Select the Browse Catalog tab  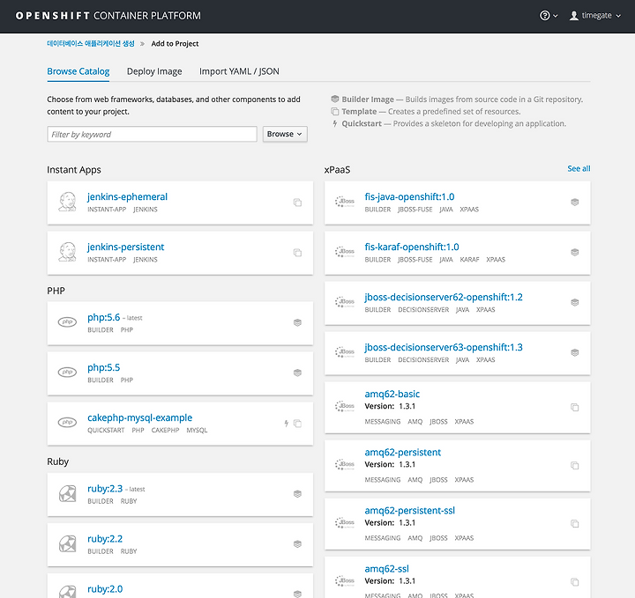click(x=78, y=71)
